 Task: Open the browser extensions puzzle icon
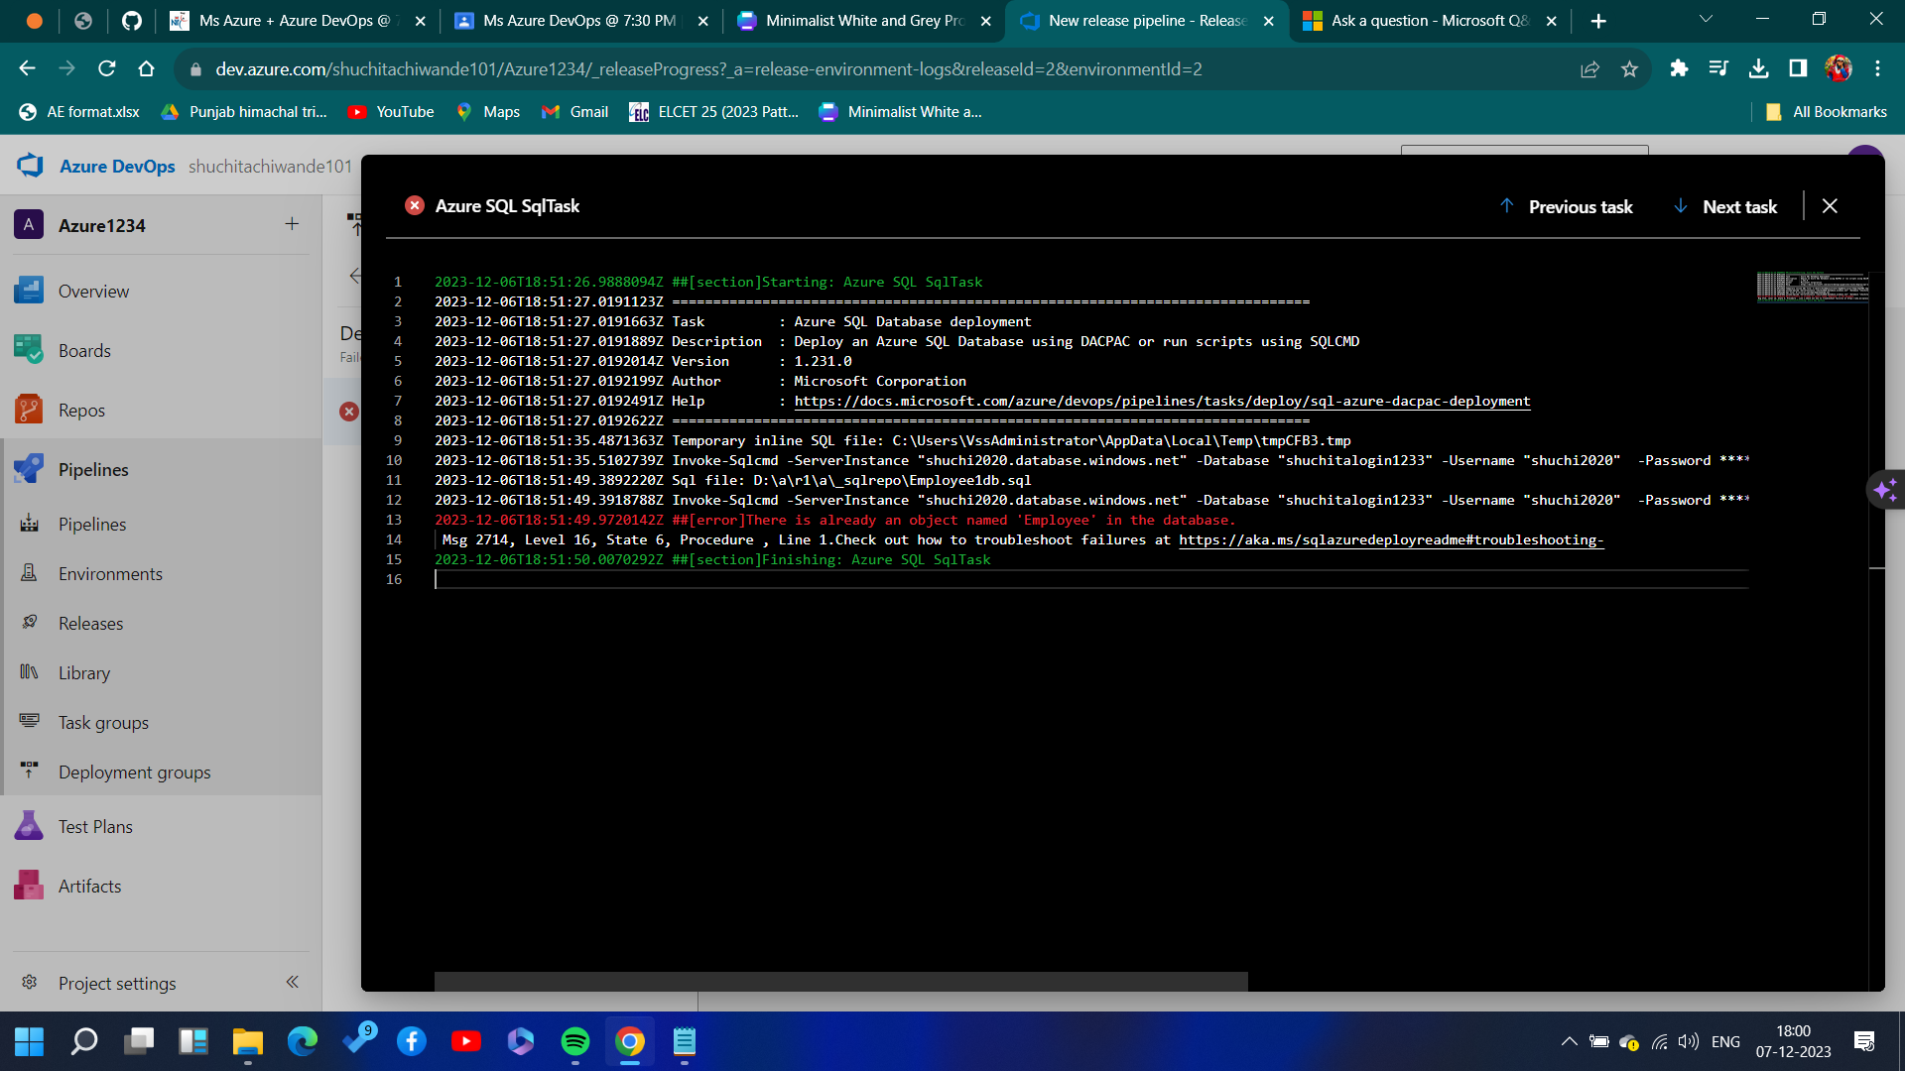[x=1679, y=68]
